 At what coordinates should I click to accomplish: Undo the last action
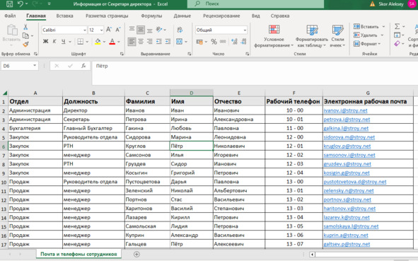pos(21,4)
